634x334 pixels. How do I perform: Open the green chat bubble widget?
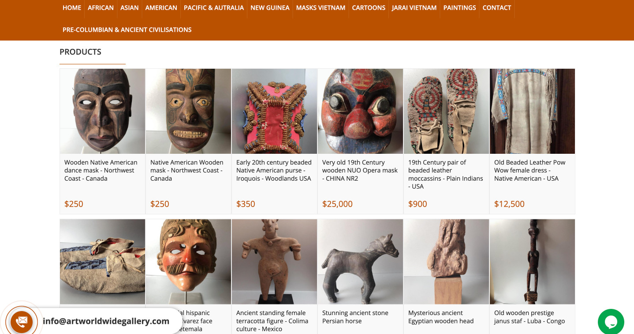pos(611,322)
